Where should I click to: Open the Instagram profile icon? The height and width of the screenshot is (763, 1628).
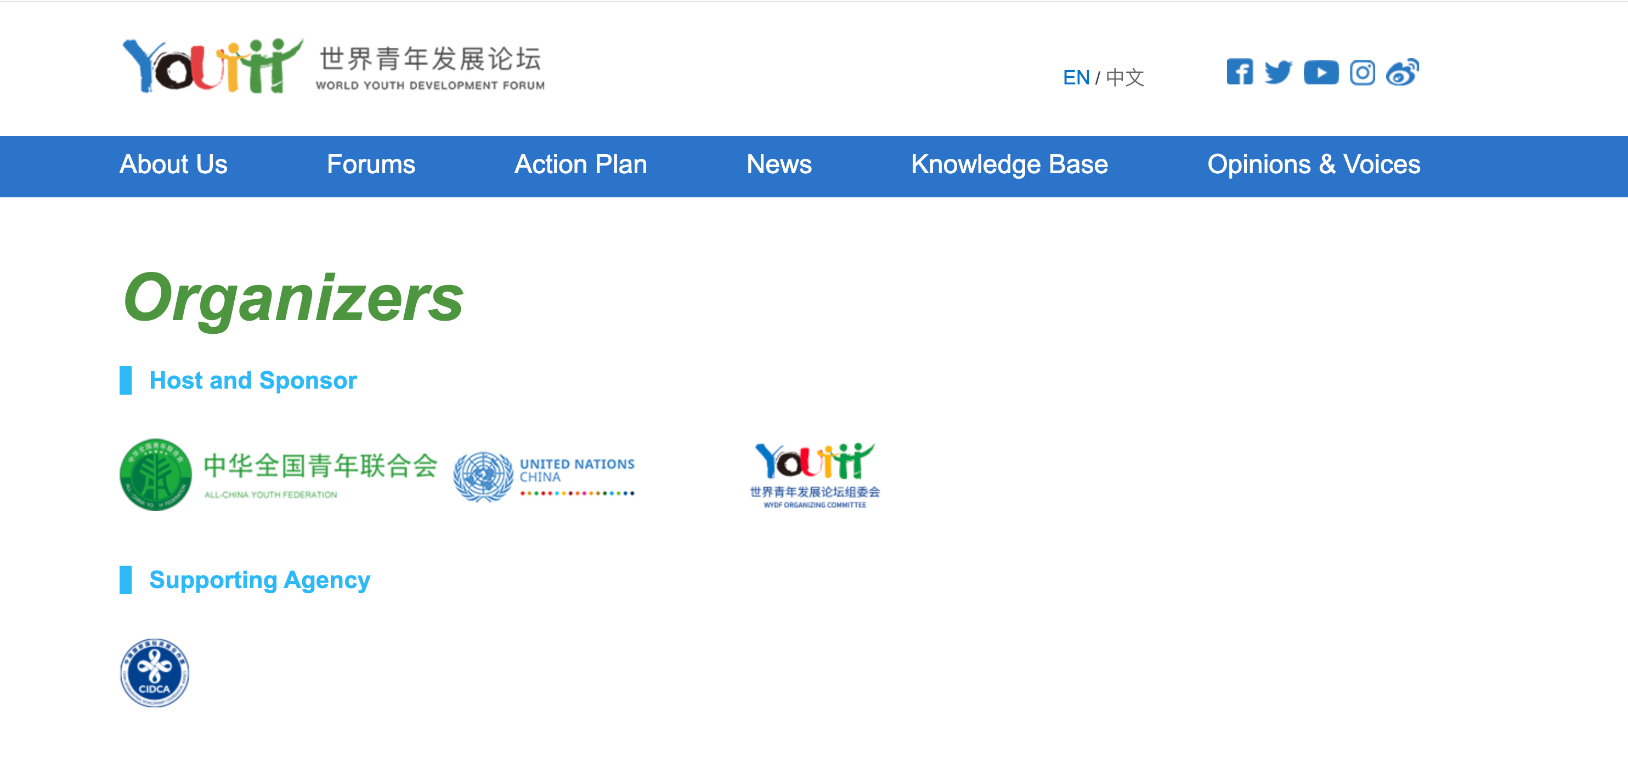click(x=1362, y=73)
